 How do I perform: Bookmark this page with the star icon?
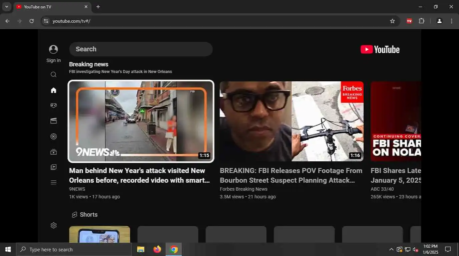(392, 21)
